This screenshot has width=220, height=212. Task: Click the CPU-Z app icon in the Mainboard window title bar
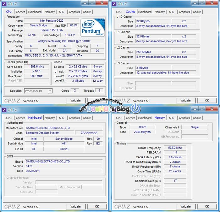tap(4, 110)
